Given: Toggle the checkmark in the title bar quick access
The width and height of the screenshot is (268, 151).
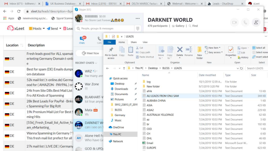Looking at the screenshot, I should pyautogui.click(x=113, y=36).
